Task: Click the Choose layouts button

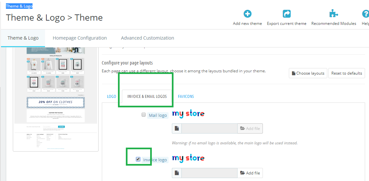Action: [308, 73]
